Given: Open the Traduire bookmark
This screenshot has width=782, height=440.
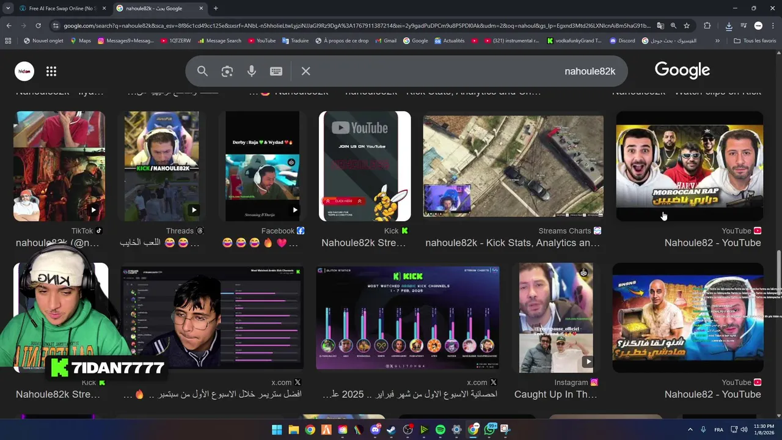Looking at the screenshot, I should (296, 41).
